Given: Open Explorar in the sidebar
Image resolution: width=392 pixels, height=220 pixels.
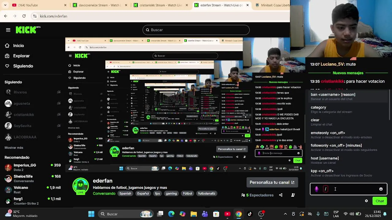Looking at the screenshot, I should point(21,56).
